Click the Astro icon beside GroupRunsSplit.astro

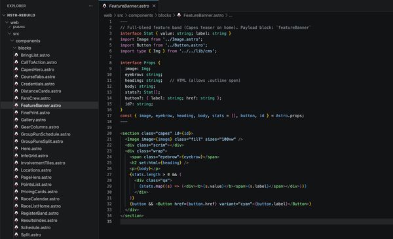tap(16, 141)
